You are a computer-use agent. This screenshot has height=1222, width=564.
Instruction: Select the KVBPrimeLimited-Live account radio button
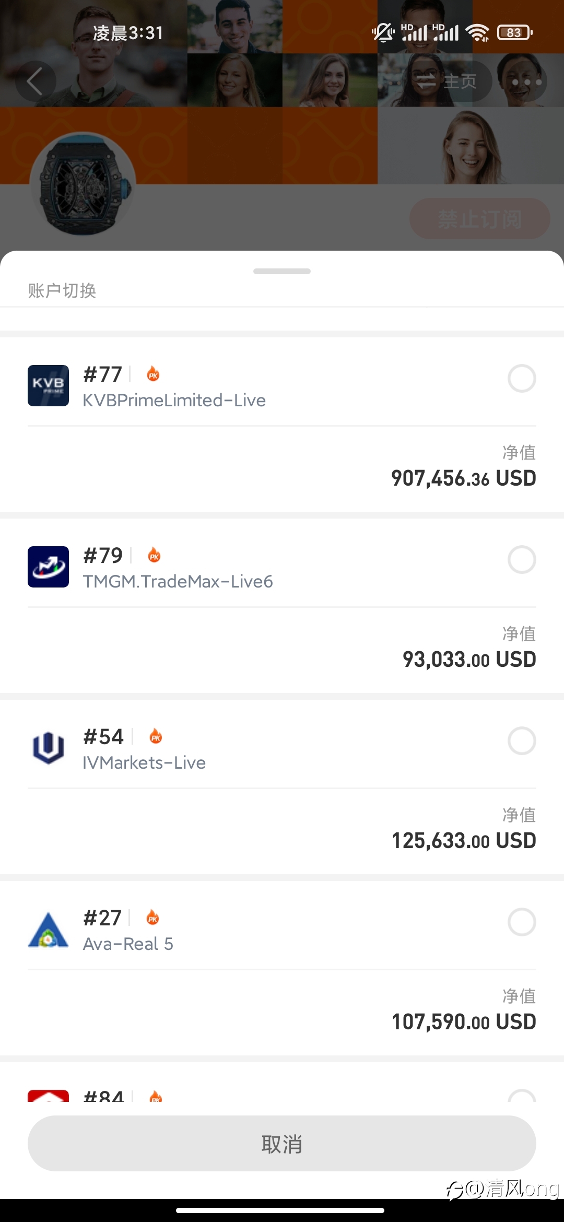click(522, 379)
